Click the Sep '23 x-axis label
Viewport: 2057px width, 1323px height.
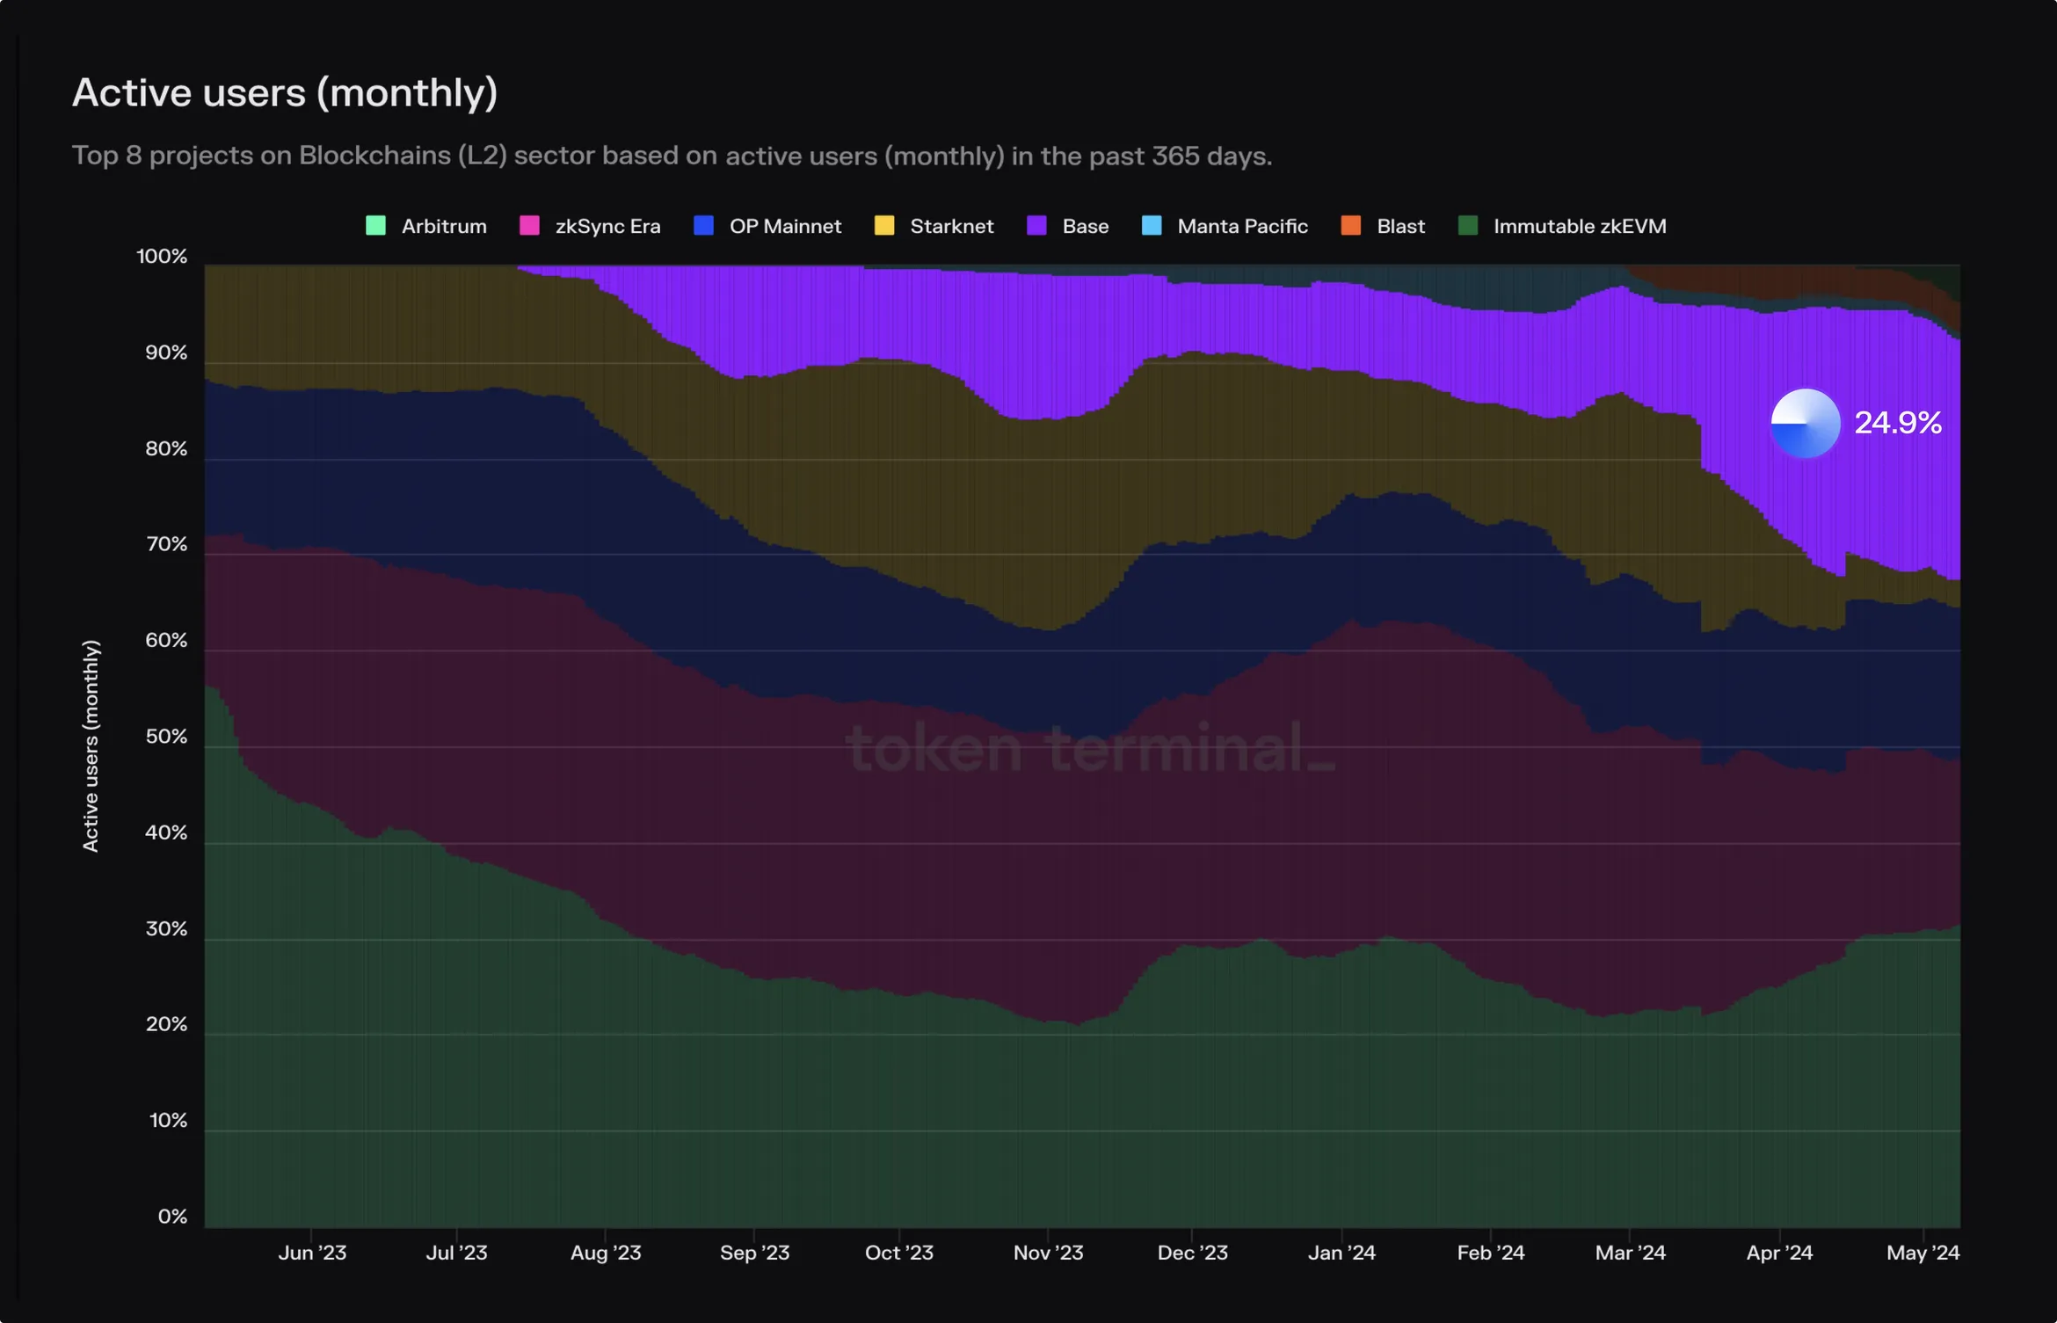click(754, 1253)
